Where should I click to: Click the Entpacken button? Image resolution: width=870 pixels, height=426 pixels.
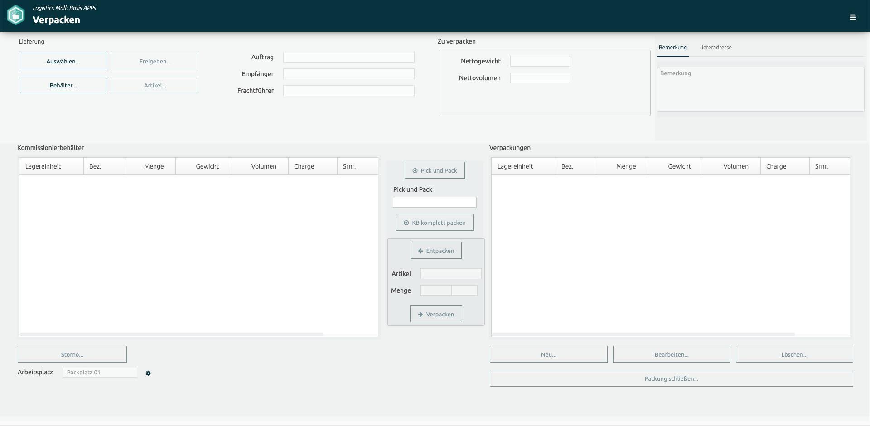pos(436,251)
